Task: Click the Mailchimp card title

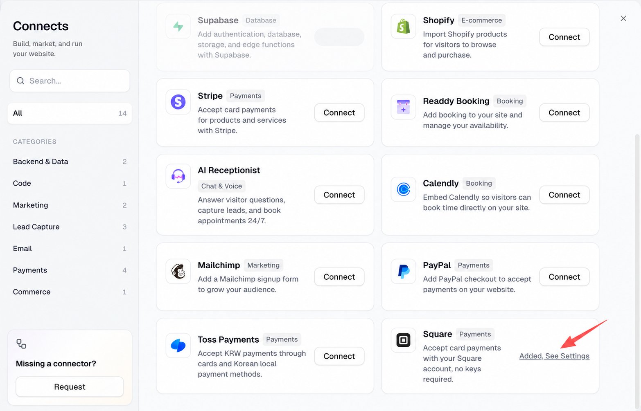Action: [219, 265]
